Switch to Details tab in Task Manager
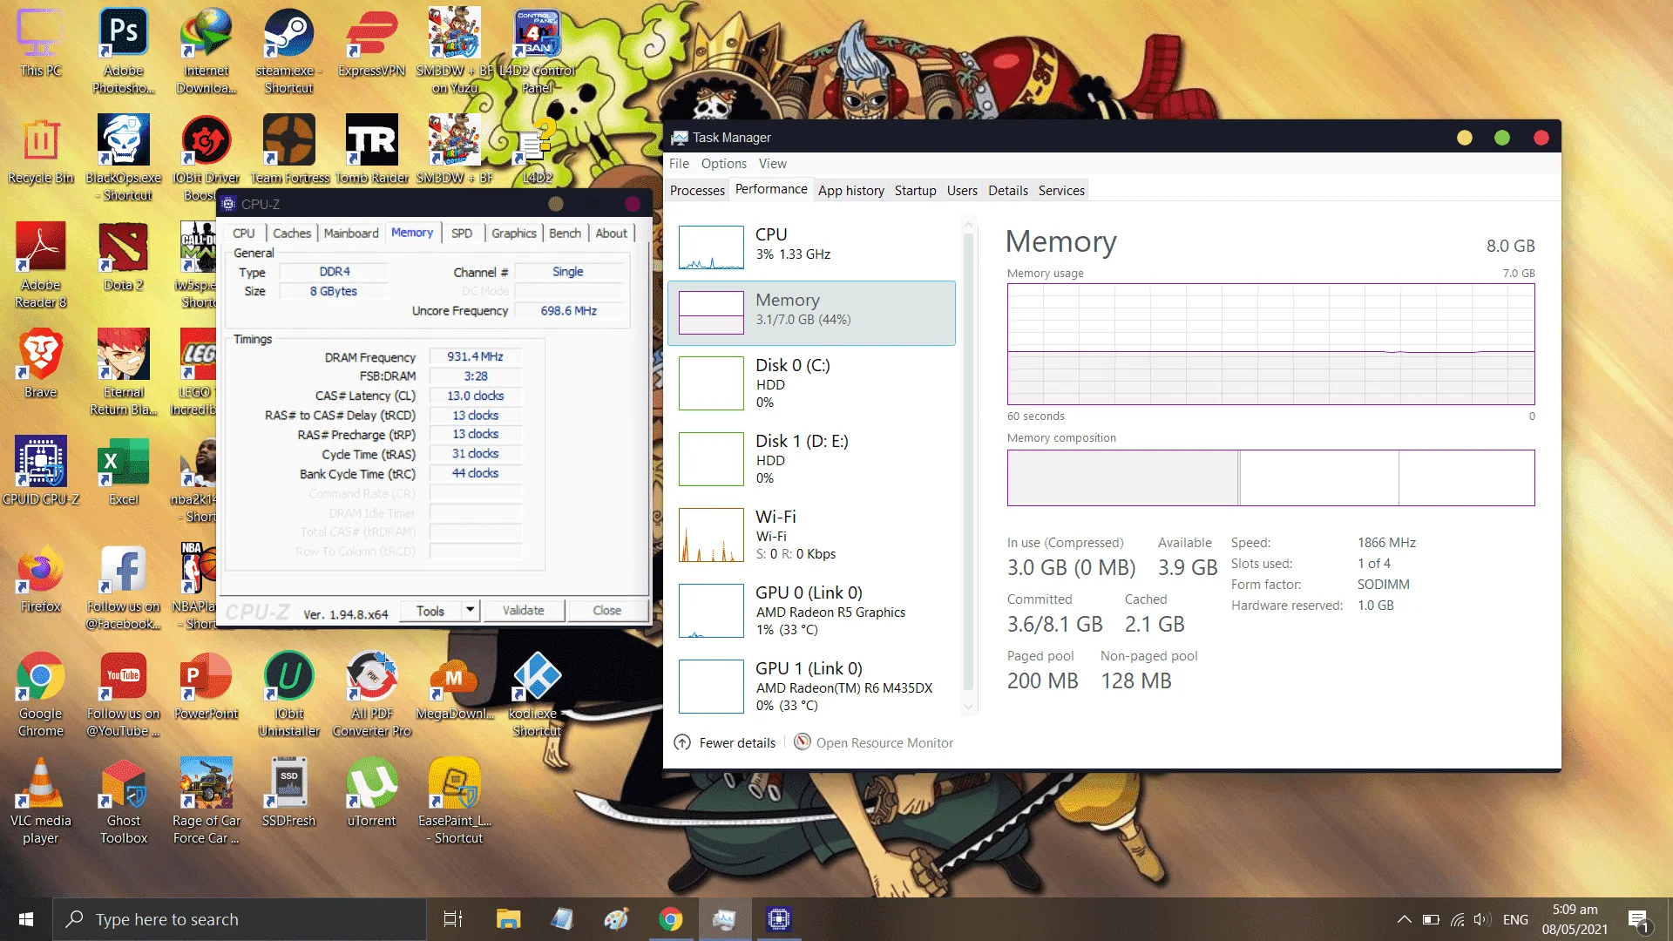This screenshot has height=941, width=1673. click(1007, 190)
